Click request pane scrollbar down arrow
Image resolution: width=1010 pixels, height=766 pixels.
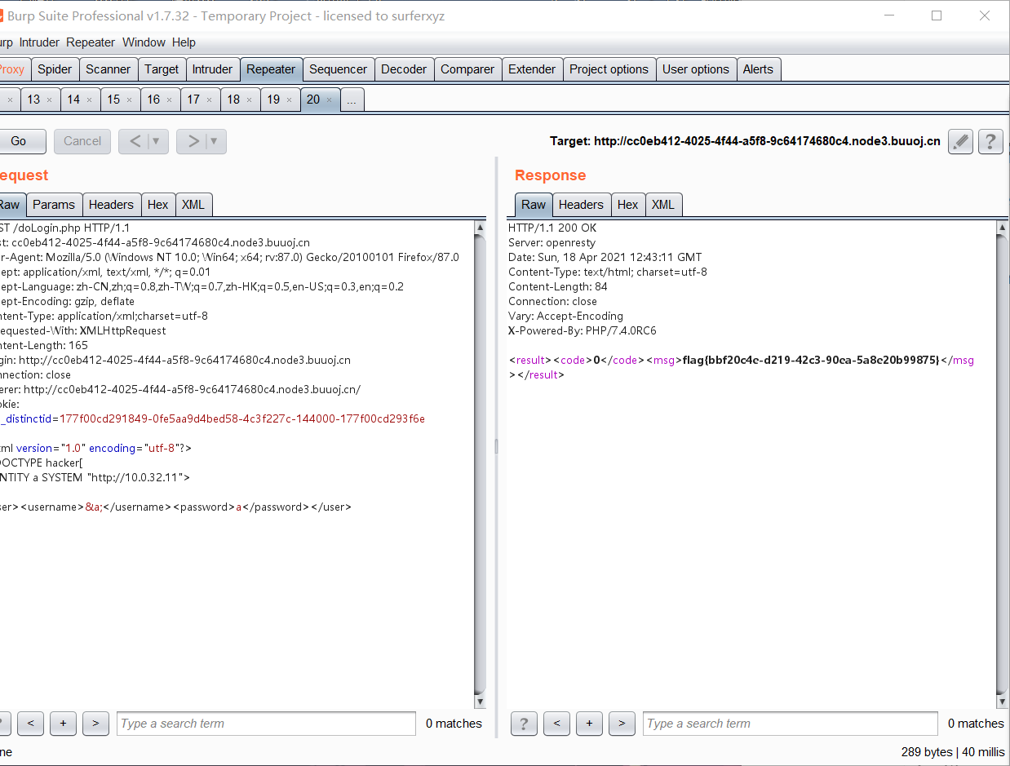tap(480, 702)
